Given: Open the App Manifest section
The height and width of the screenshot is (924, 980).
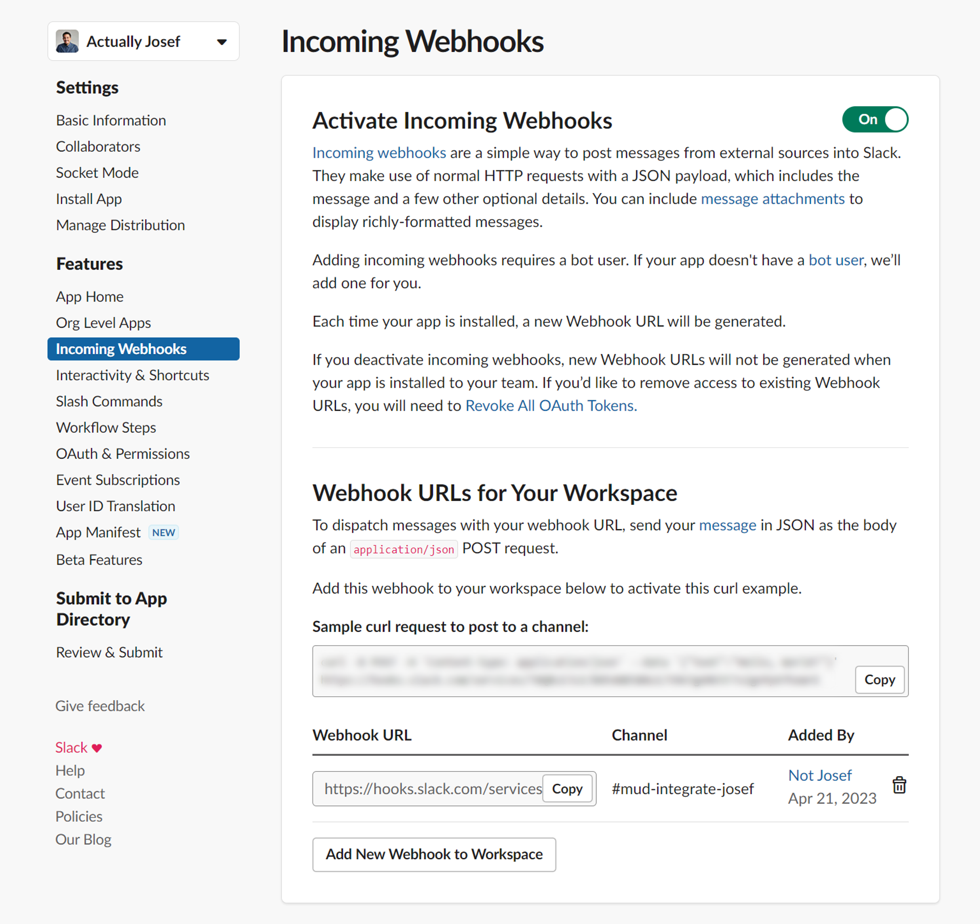Looking at the screenshot, I should (98, 532).
